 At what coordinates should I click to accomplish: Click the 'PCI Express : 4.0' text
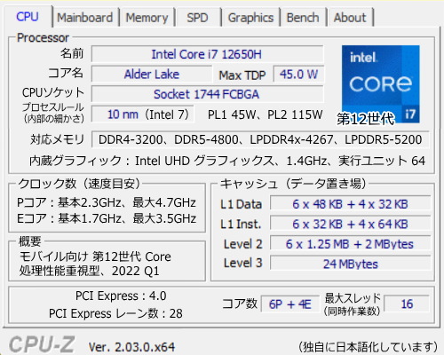pos(121,296)
